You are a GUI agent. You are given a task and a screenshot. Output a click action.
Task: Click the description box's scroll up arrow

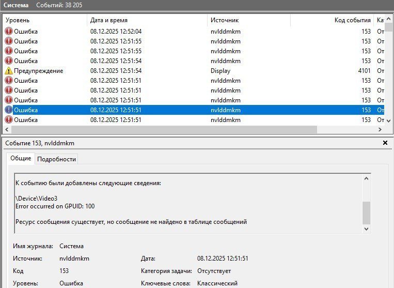click(x=367, y=178)
